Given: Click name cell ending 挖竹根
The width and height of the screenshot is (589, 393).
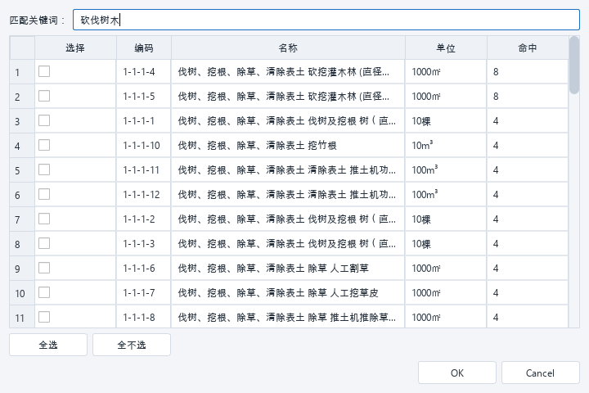Looking at the screenshot, I should pos(288,145).
